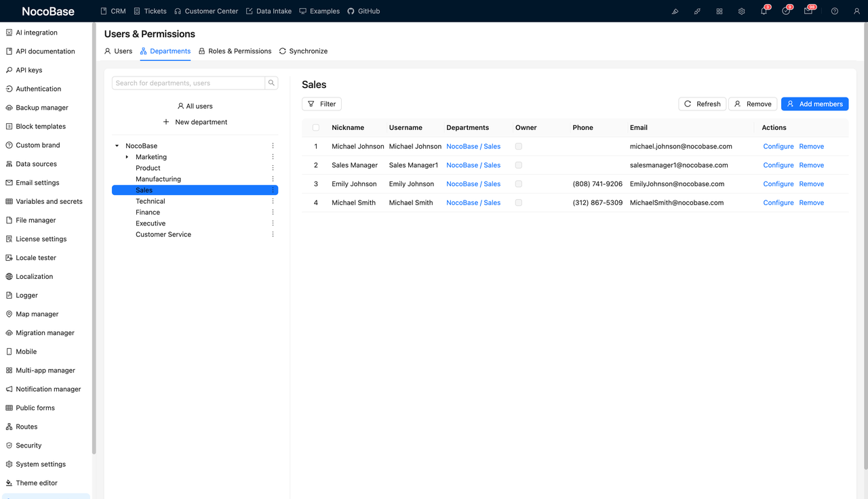Select the Customer Service department
This screenshot has height=499, width=868.
pos(163,234)
